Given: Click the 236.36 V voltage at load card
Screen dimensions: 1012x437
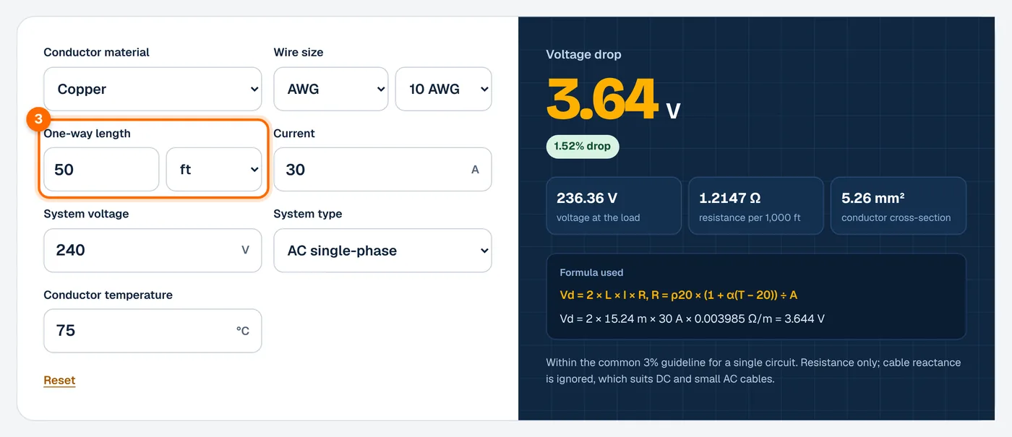Looking at the screenshot, I should [614, 206].
